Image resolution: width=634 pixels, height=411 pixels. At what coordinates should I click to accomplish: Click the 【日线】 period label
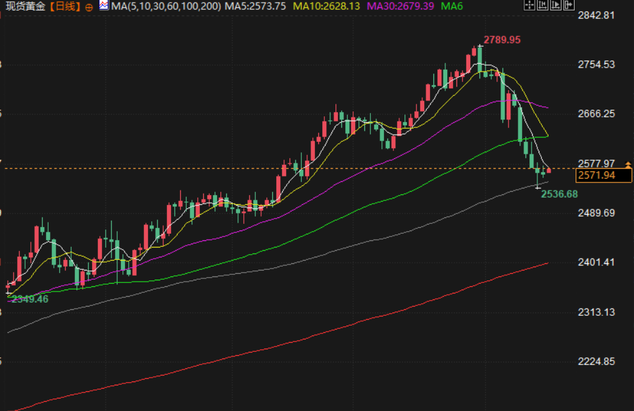pos(66,7)
